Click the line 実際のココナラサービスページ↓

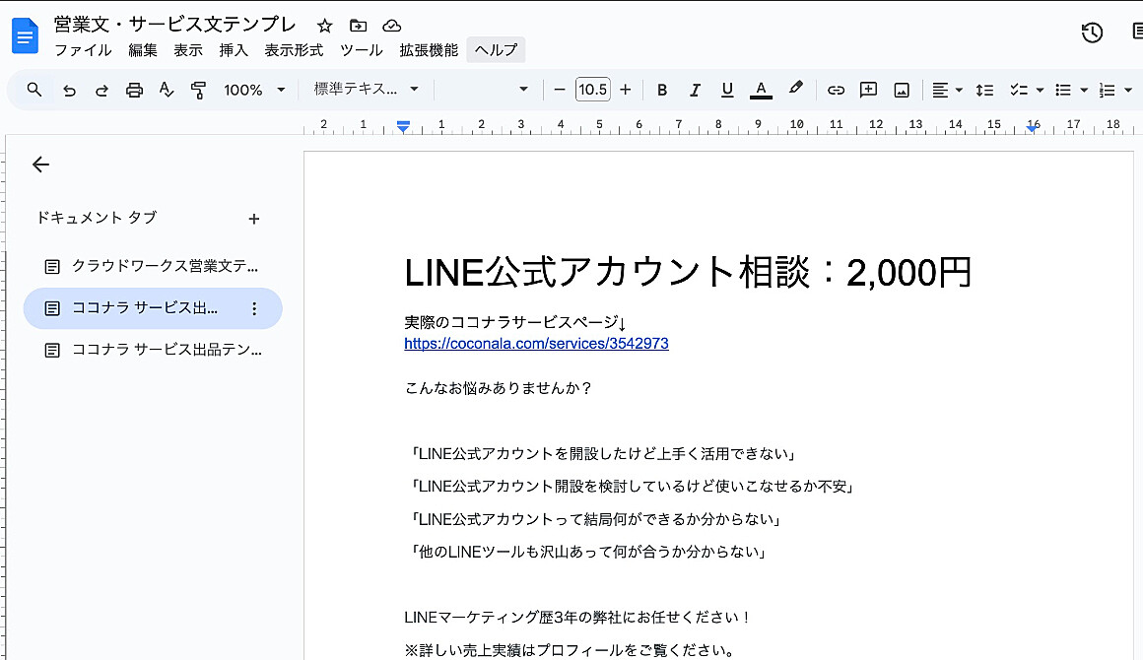[x=515, y=322]
